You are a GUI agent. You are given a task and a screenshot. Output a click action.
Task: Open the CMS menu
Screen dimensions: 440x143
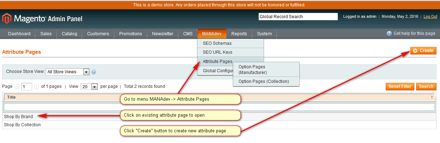click(x=188, y=34)
